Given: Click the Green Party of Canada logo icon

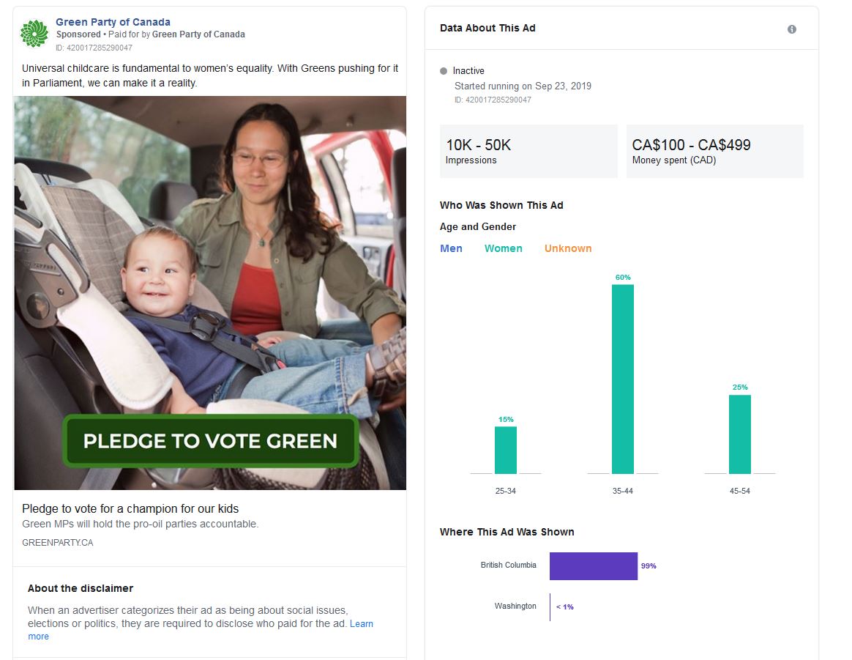Looking at the screenshot, I should point(34,34).
